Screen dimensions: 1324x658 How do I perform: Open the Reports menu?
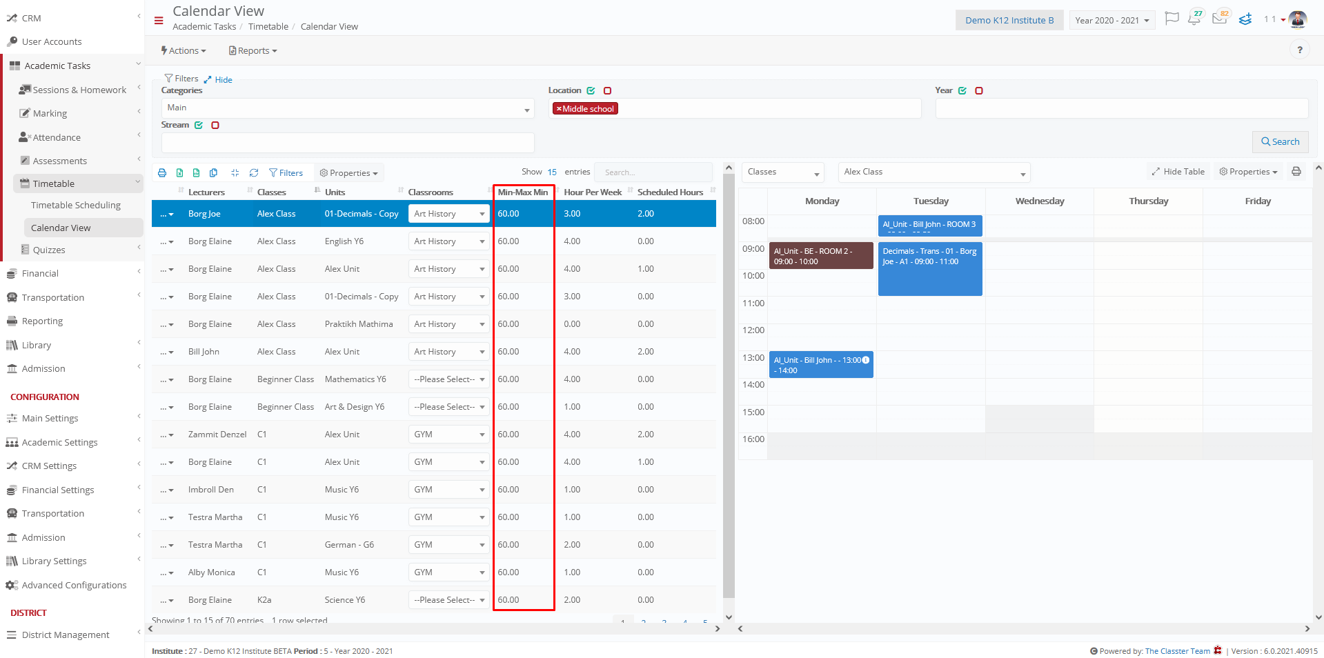[x=253, y=51]
